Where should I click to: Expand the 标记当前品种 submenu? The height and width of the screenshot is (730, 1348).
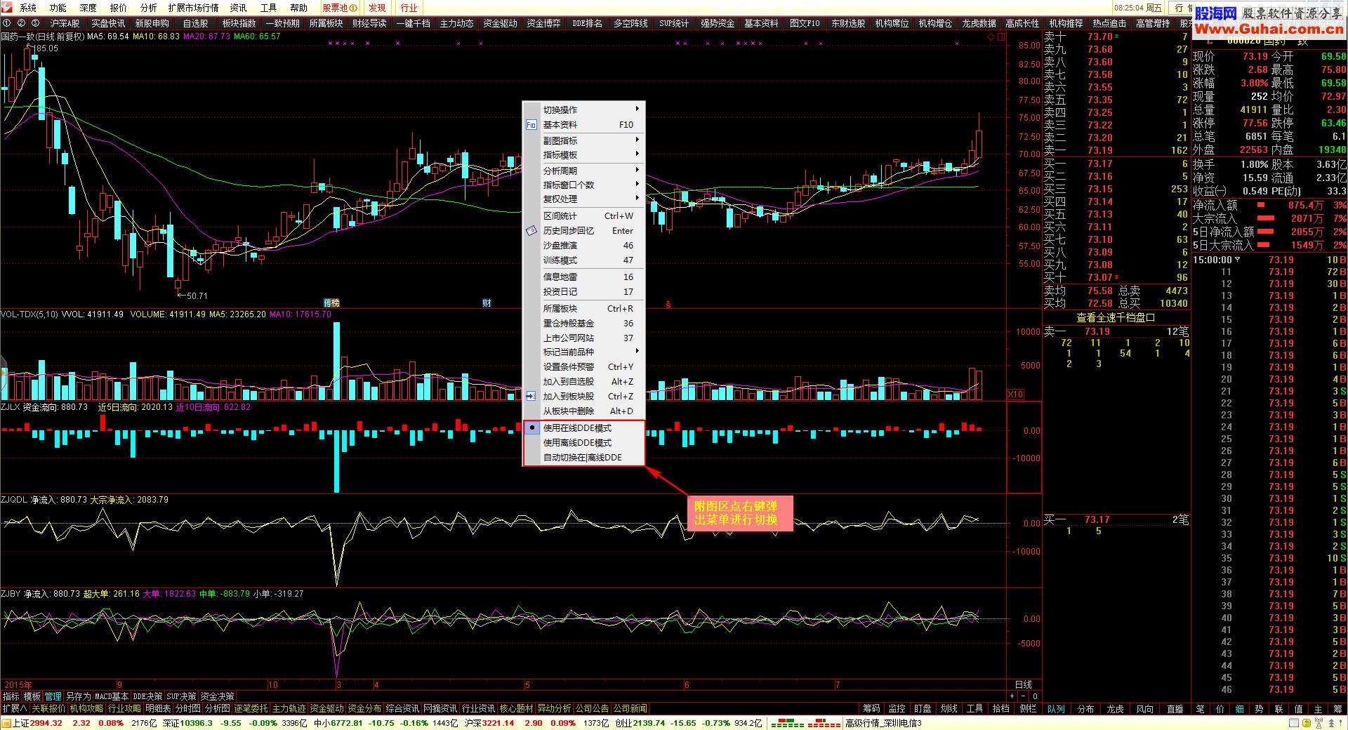click(584, 352)
